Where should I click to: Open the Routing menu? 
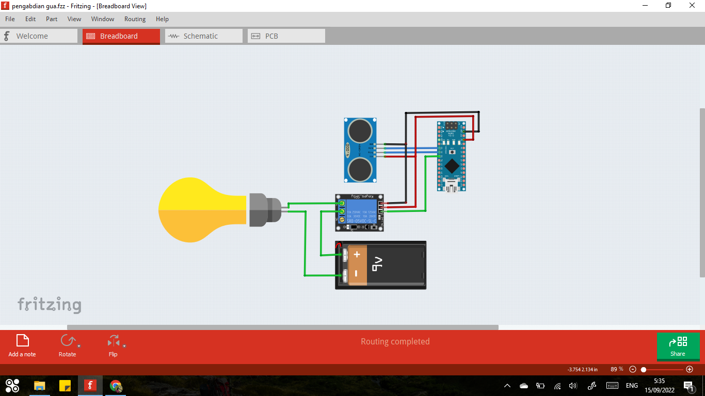coord(135,19)
